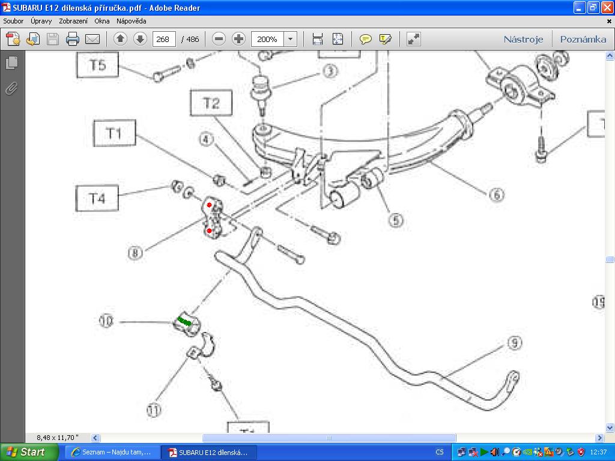Open the page thumbnails side panel

(12, 62)
